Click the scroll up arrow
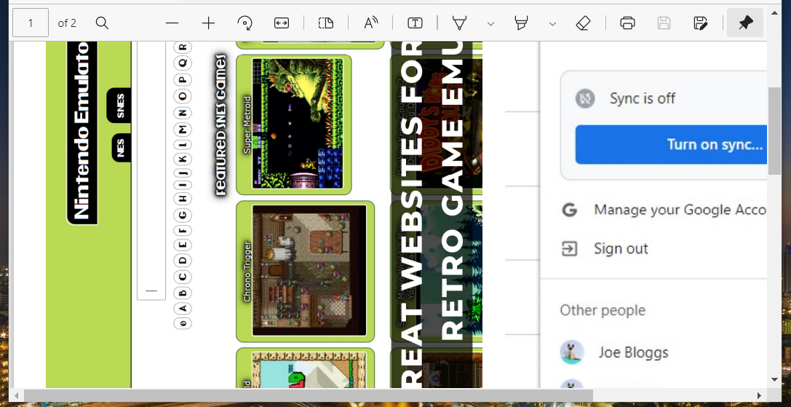Viewport: 791px width, 407px height. tap(774, 12)
